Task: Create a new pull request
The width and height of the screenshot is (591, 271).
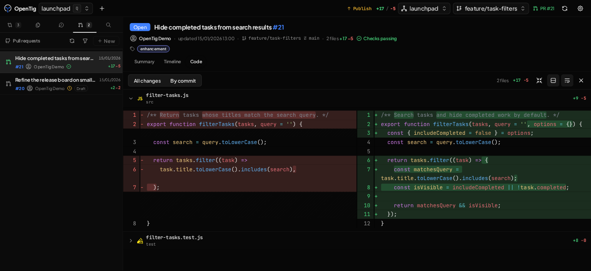Action: 106,41
